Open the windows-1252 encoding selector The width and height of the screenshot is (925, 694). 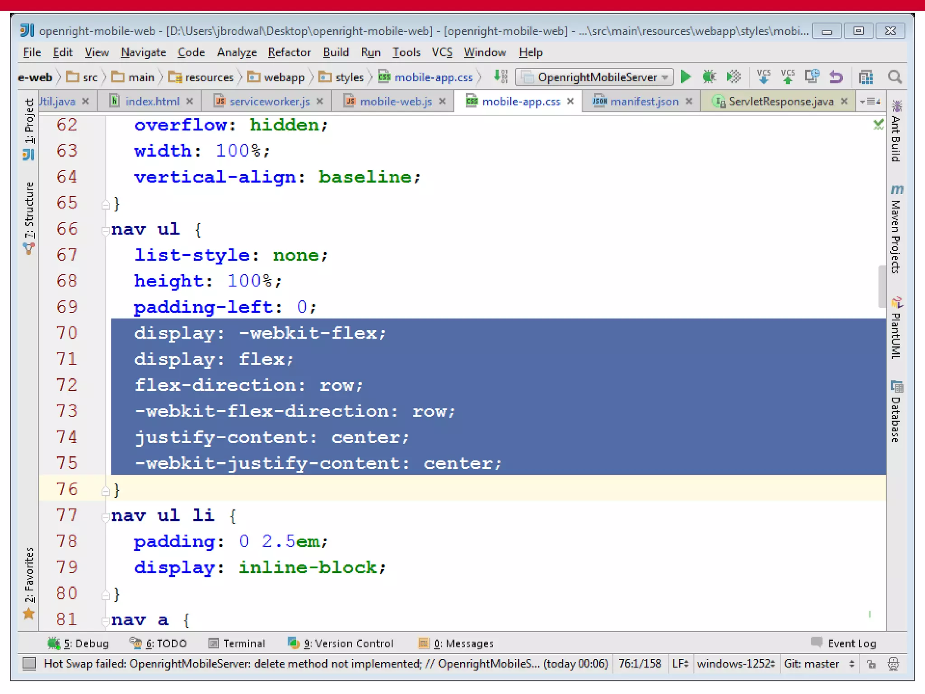coord(735,664)
